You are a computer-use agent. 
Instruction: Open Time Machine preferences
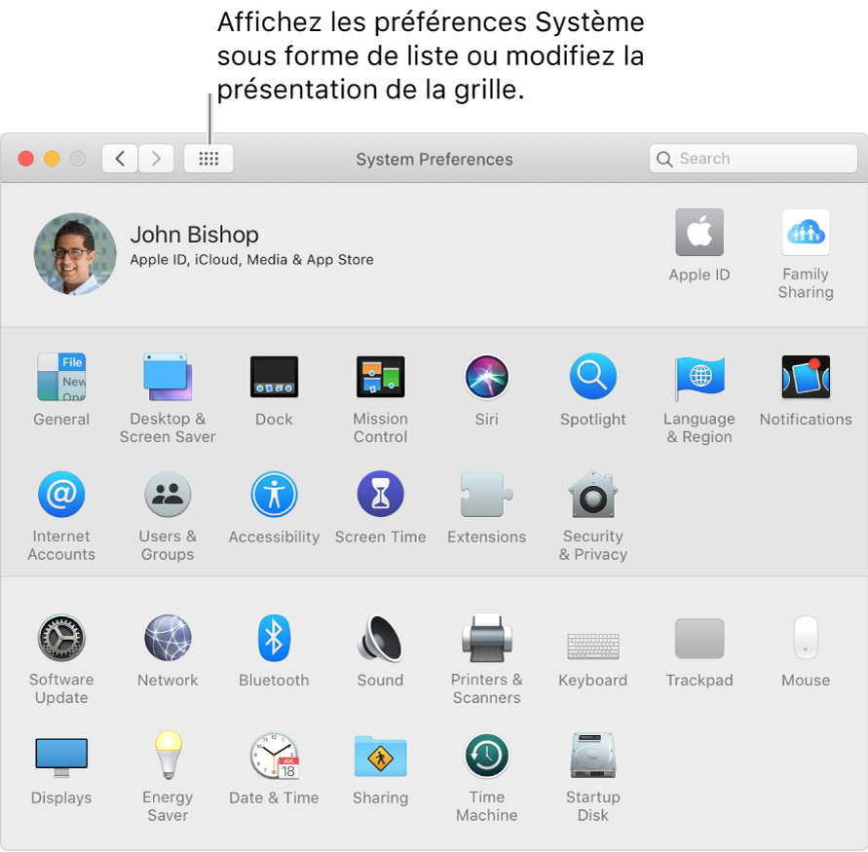[x=486, y=756]
